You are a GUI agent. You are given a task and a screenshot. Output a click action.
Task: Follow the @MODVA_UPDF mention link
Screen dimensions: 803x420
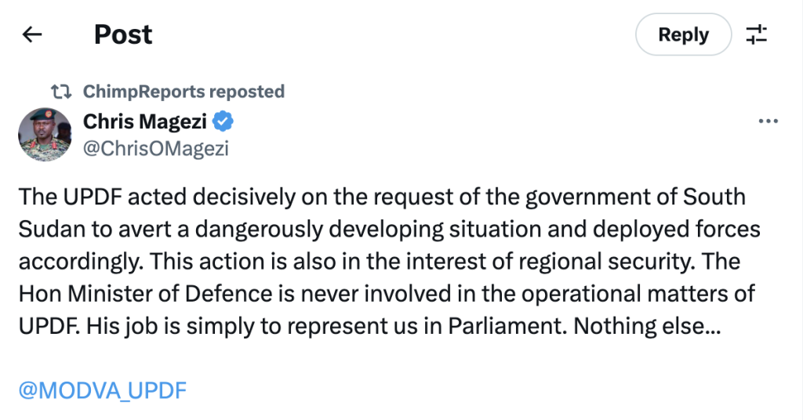[x=103, y=390]
